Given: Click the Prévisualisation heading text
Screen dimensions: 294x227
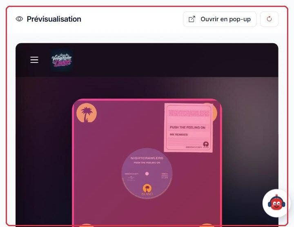Looking at the screenshot, I should click(x=54, y=19).
